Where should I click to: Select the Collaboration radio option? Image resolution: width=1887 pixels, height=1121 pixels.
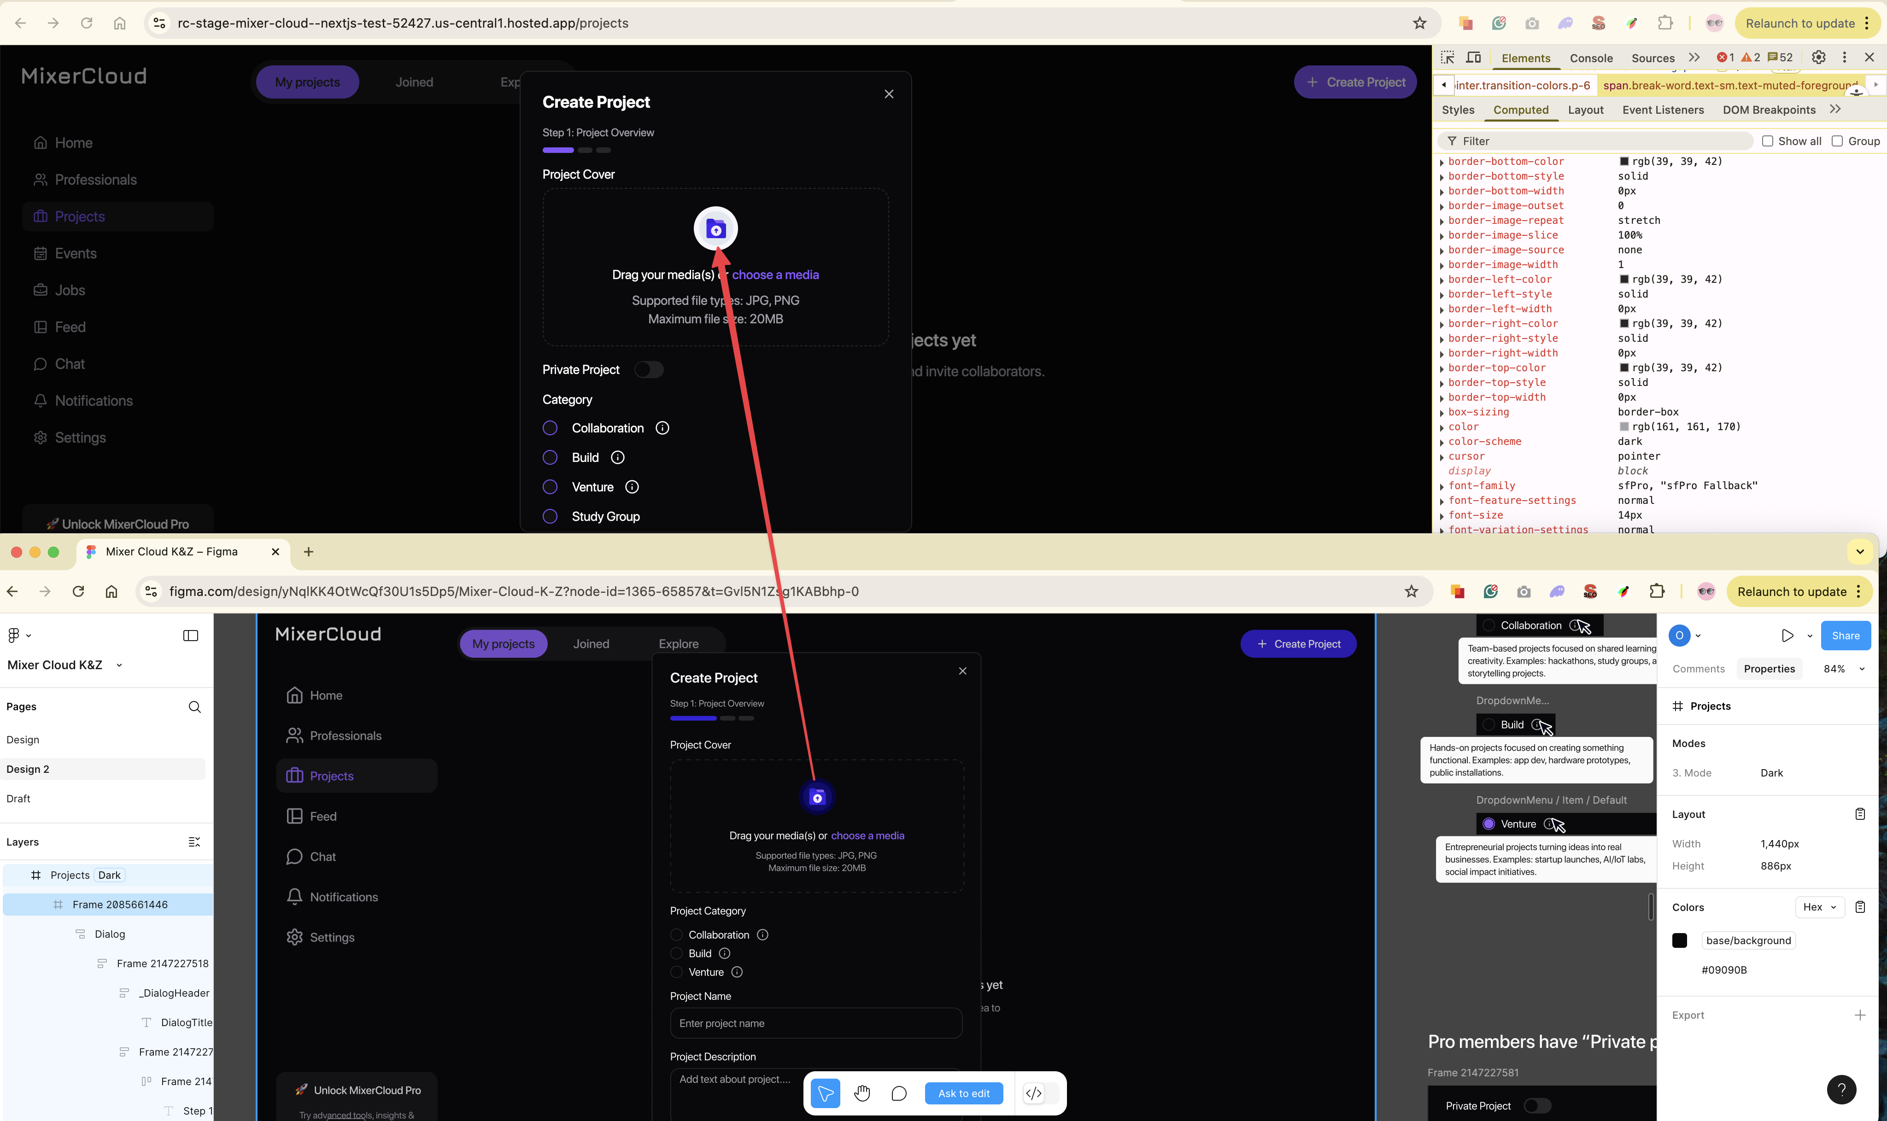(550, 428)
